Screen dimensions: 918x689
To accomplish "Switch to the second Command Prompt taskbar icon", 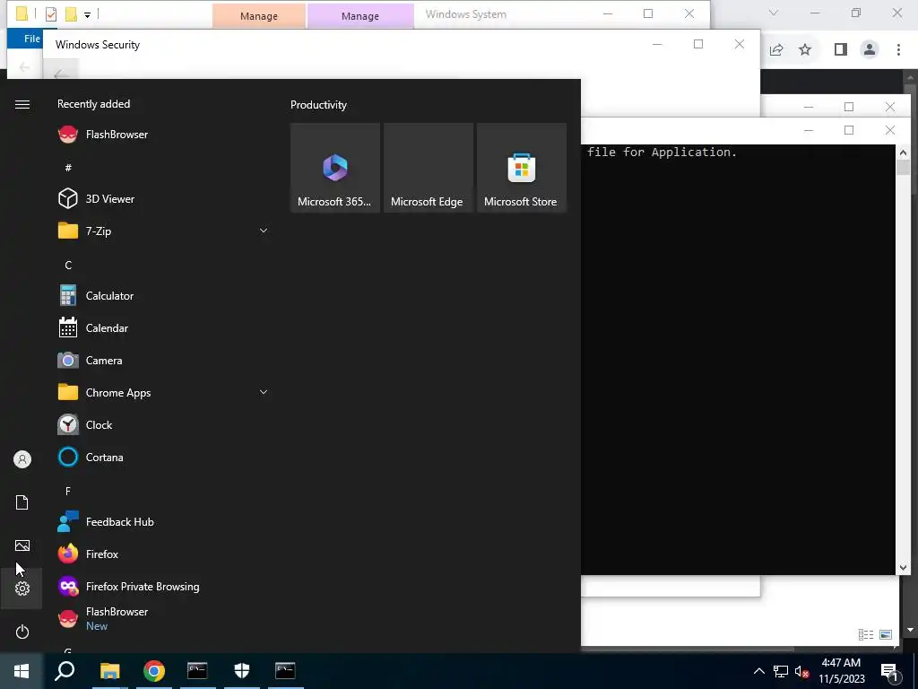I will point(285,671).
